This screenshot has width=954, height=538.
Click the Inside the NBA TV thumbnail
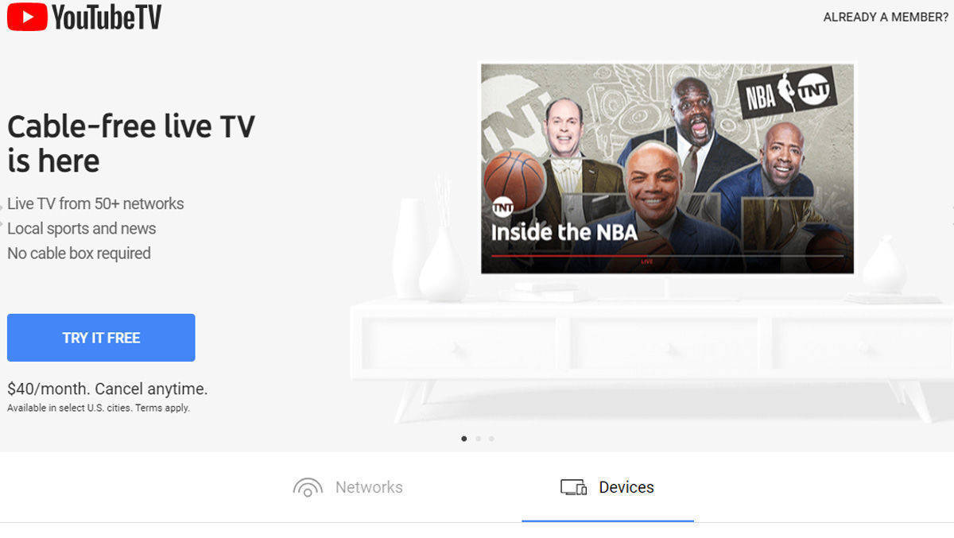667,169
